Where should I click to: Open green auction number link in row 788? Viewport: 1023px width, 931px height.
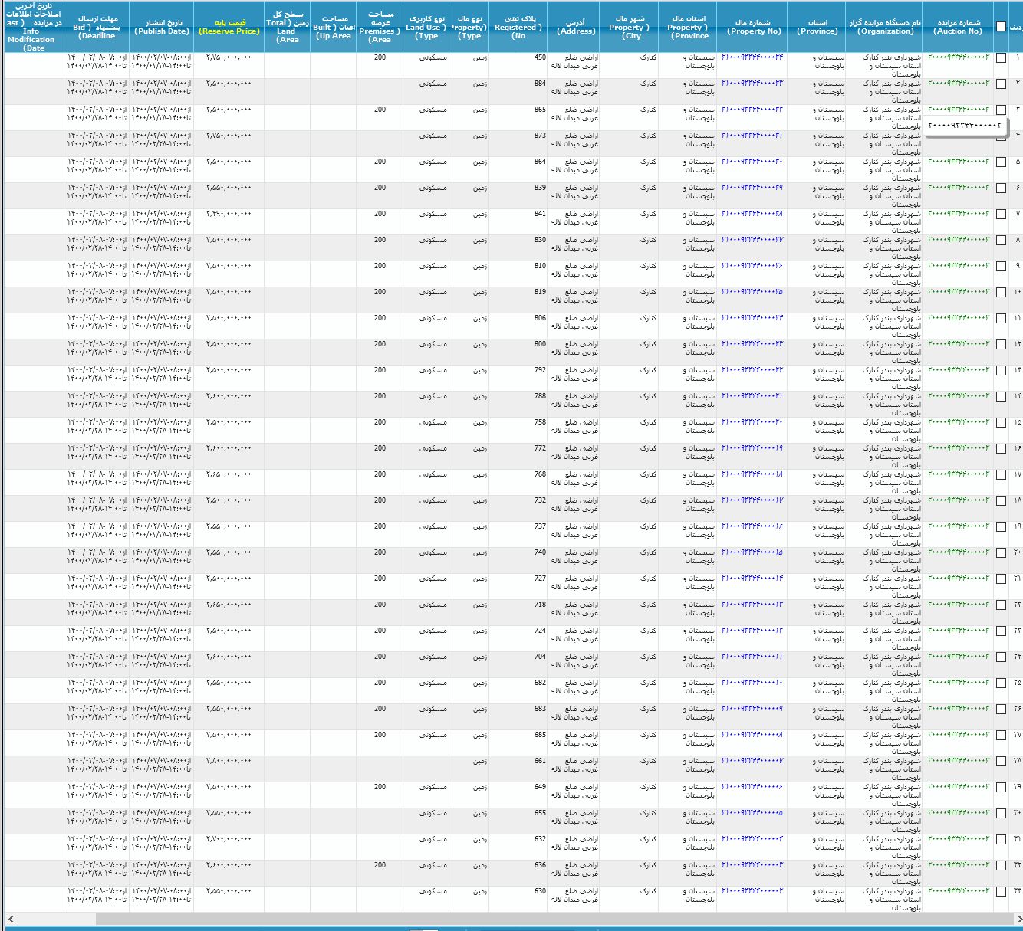click(x=959, y=396)
